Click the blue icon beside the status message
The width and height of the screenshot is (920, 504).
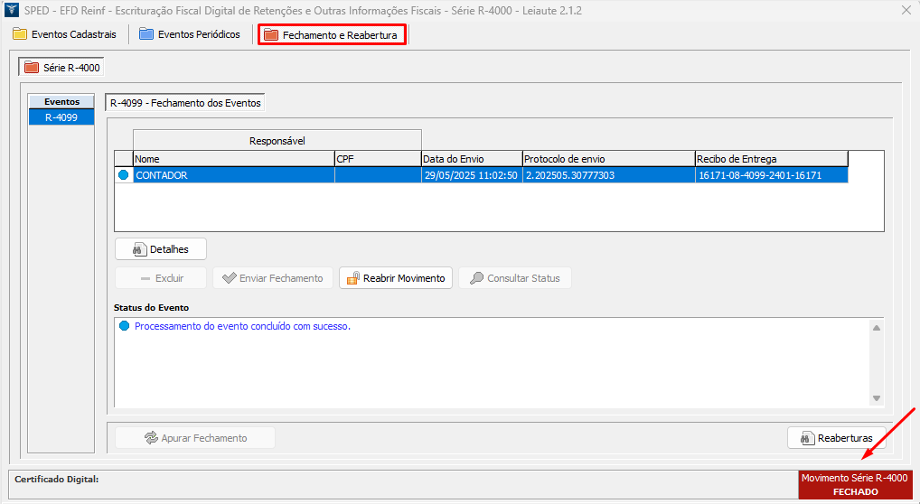[x=124, y=326]
